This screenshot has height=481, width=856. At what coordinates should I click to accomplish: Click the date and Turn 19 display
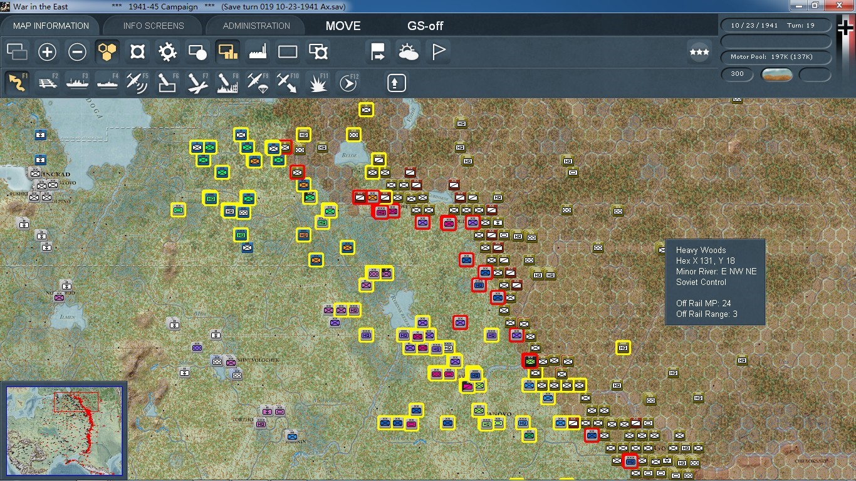(776, 26)
